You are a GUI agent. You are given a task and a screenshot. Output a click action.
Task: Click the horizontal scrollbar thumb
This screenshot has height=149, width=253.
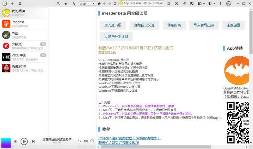156,147
